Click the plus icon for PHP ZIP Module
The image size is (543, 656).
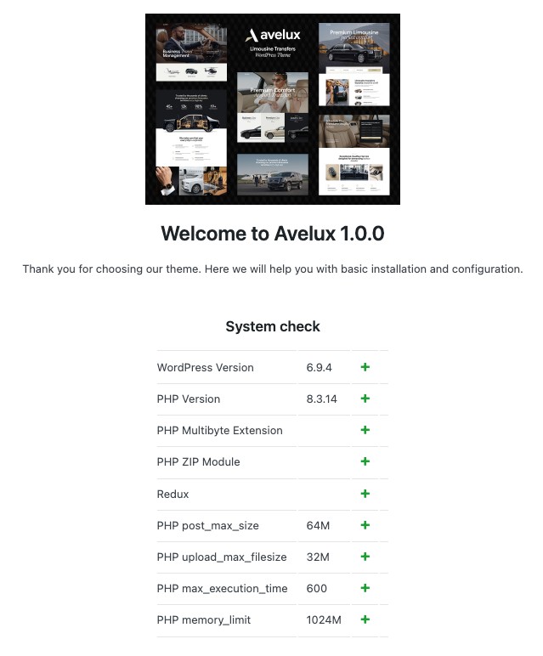tap(365, 461)
